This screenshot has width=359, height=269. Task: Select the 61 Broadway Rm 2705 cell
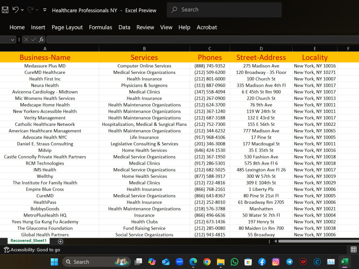[261, 202]
